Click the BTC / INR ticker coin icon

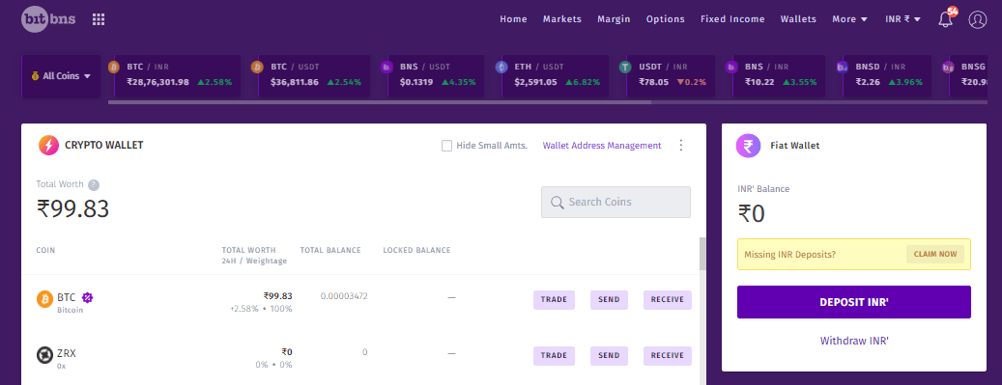pyautogui.click(x=114, y=67)
